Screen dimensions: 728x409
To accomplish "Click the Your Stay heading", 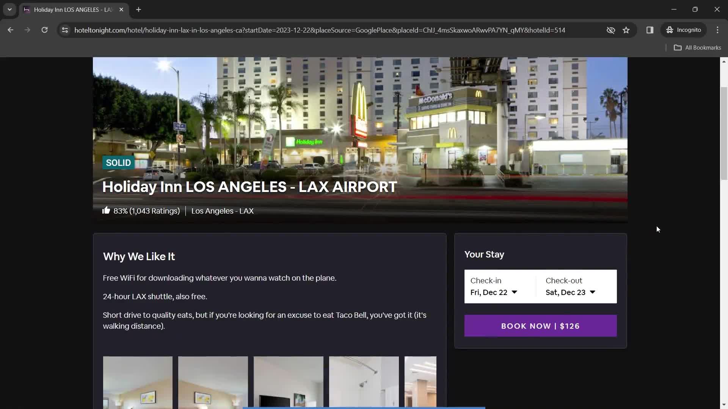I will point(484,254).
